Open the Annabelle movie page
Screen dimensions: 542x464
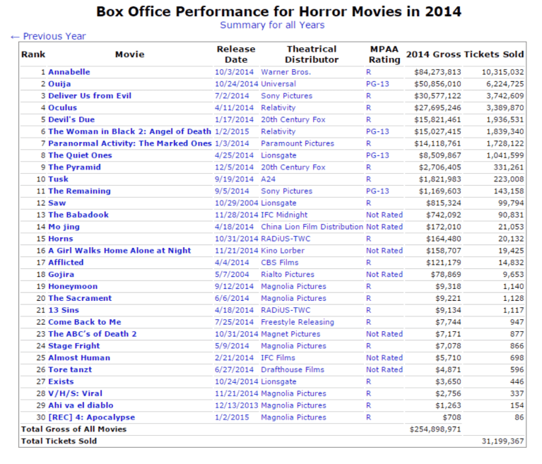tap(69, 72)
